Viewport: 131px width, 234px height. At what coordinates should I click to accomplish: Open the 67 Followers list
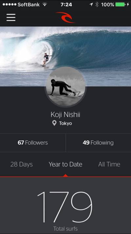pos(33,143)
